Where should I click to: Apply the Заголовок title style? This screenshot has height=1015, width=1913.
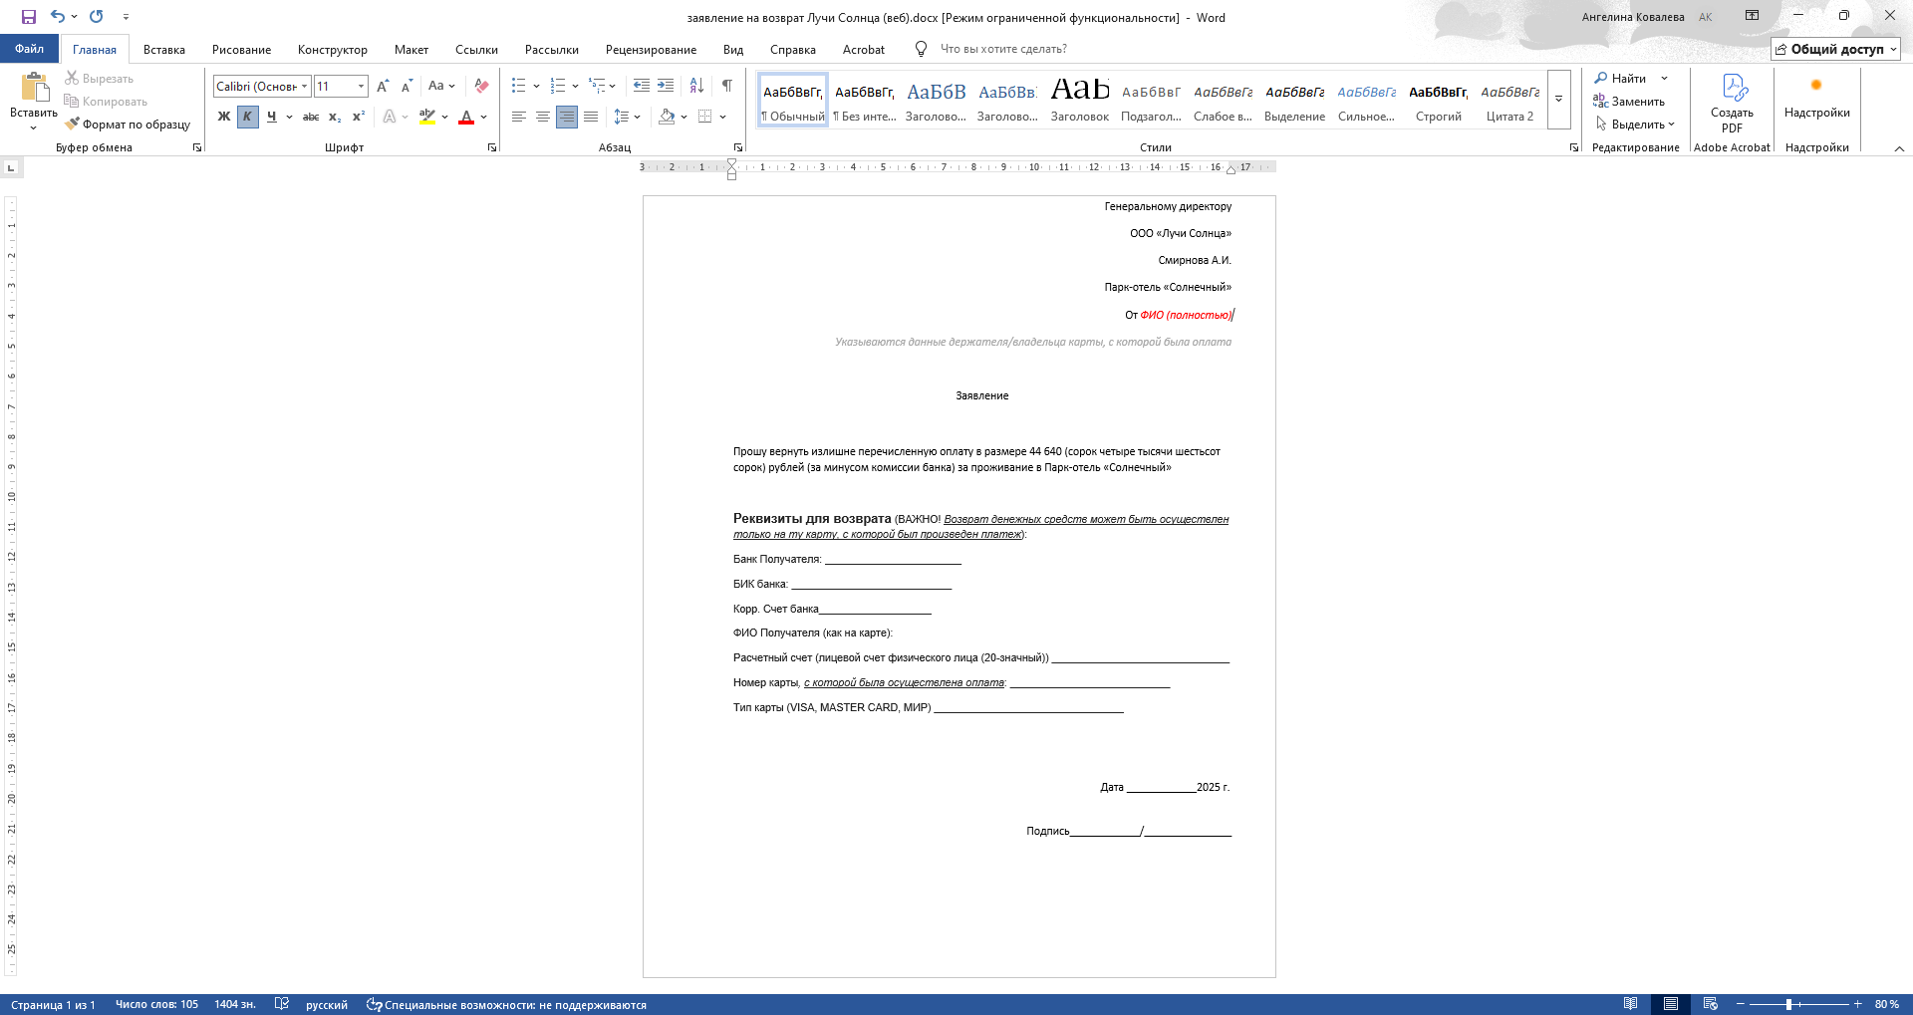click(x=1080, y=100)
